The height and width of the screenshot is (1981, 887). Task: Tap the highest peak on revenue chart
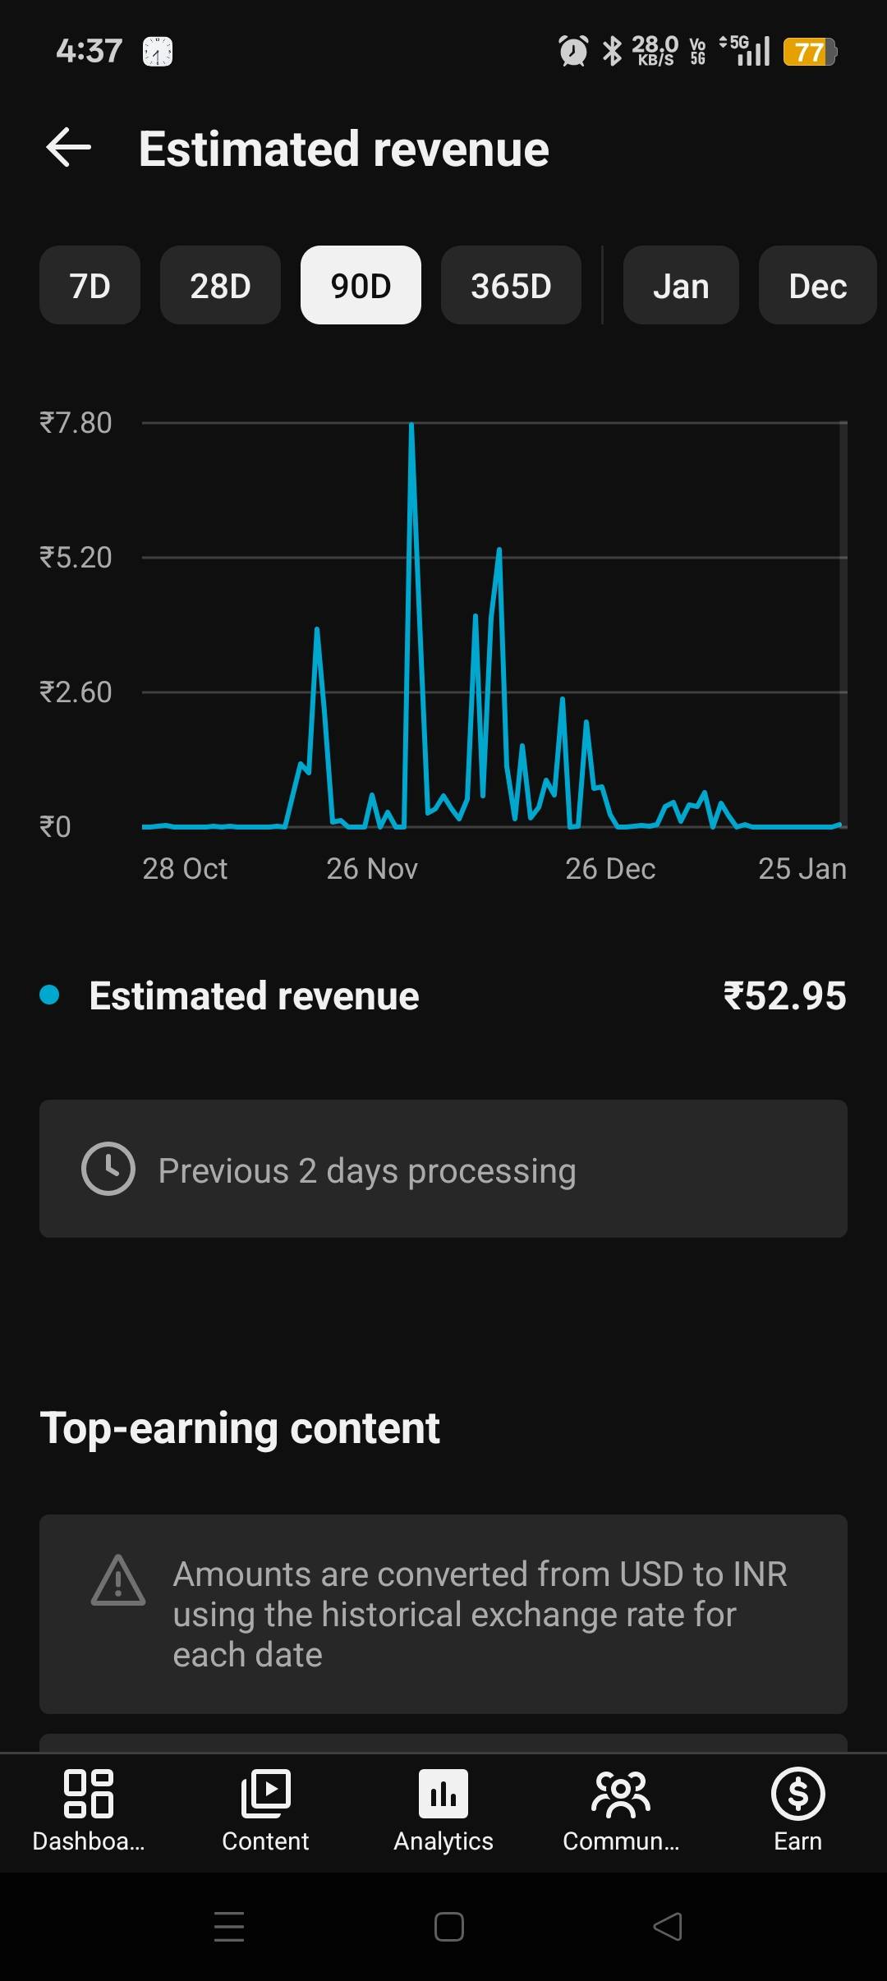click(x=411, y=425)
